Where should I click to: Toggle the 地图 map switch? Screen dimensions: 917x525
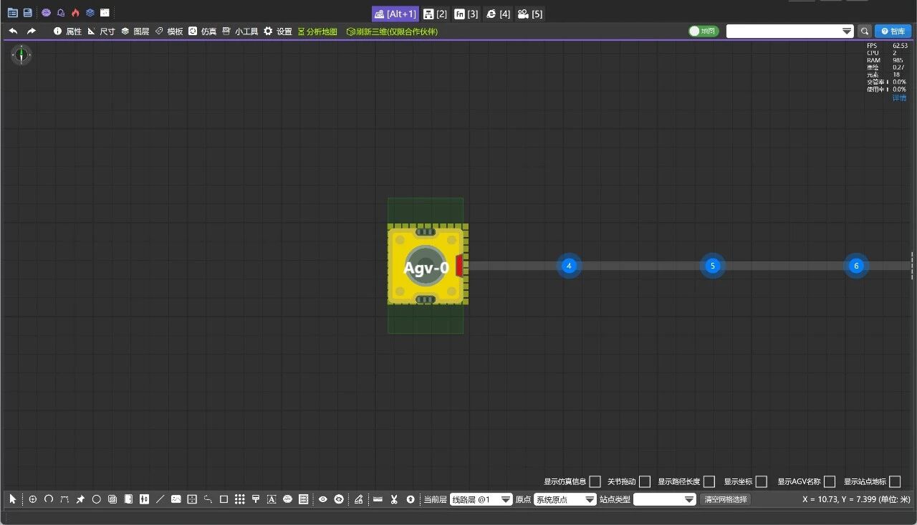tap(704, 32)
